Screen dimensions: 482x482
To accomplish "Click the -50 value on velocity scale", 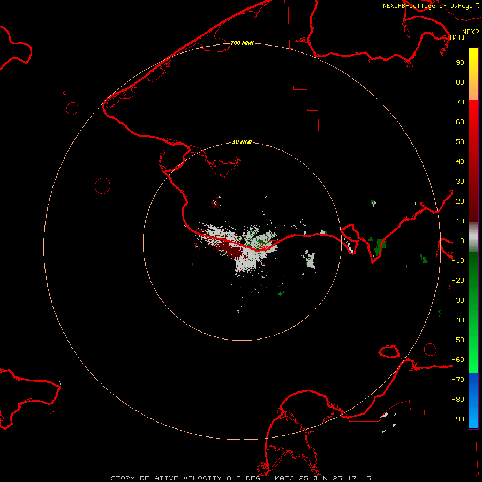I will click(x=458, y=340).
